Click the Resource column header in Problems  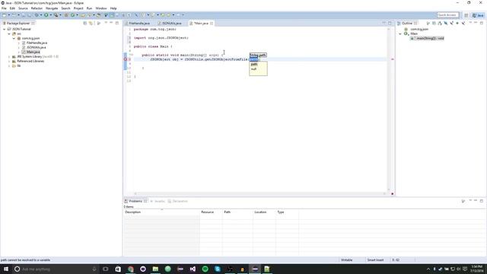212,212
